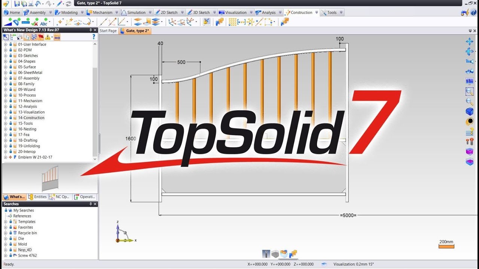Select the Abc text annotation tool
This screenshot has height=269, width=479.
point(44,22)
